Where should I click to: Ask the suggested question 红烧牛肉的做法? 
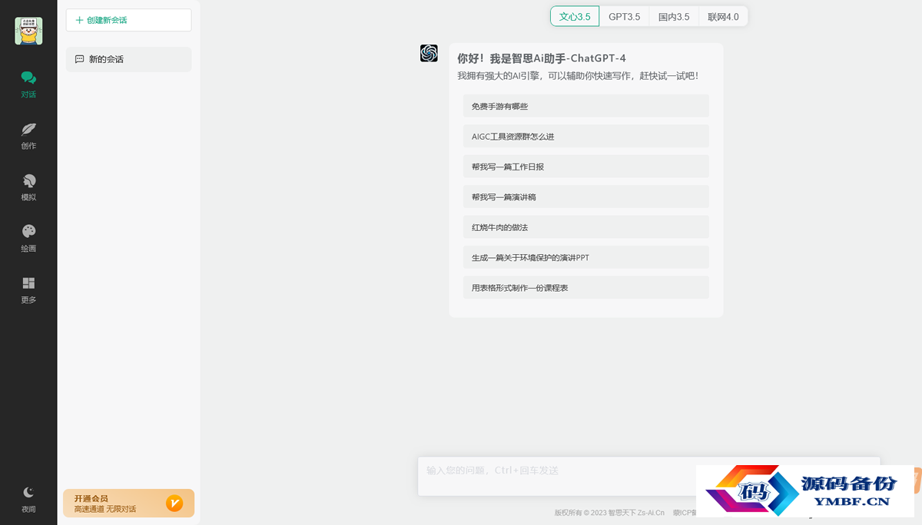[585, 227]
